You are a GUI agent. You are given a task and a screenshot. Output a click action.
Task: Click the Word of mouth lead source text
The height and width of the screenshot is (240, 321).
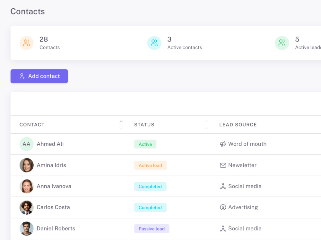pyautogui.click(x=247, y=144)
